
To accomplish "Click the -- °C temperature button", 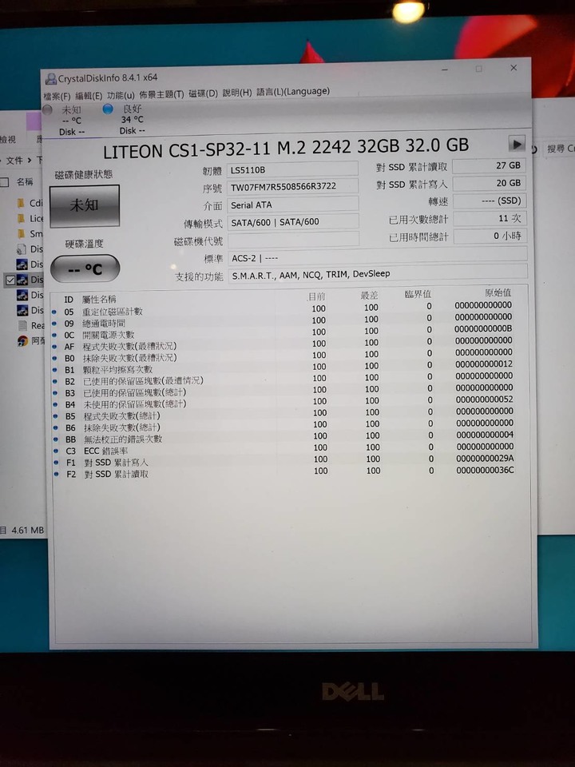I will click(85, 268).
